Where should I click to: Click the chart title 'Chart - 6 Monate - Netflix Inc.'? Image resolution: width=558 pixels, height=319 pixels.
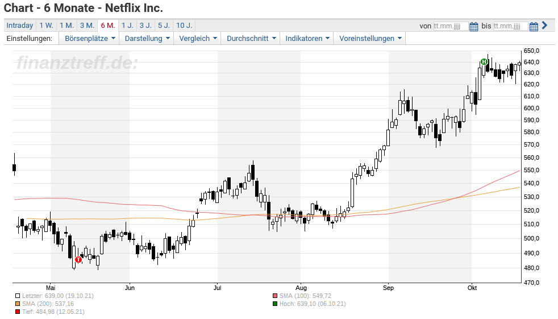click(x=84, y=8)
